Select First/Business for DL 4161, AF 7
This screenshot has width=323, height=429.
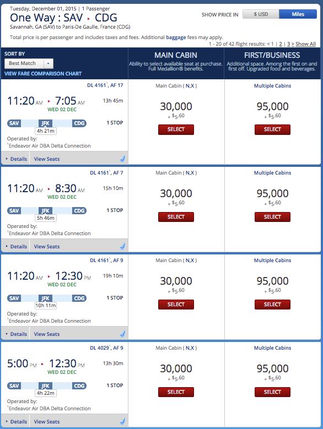(x=272, y=217)
